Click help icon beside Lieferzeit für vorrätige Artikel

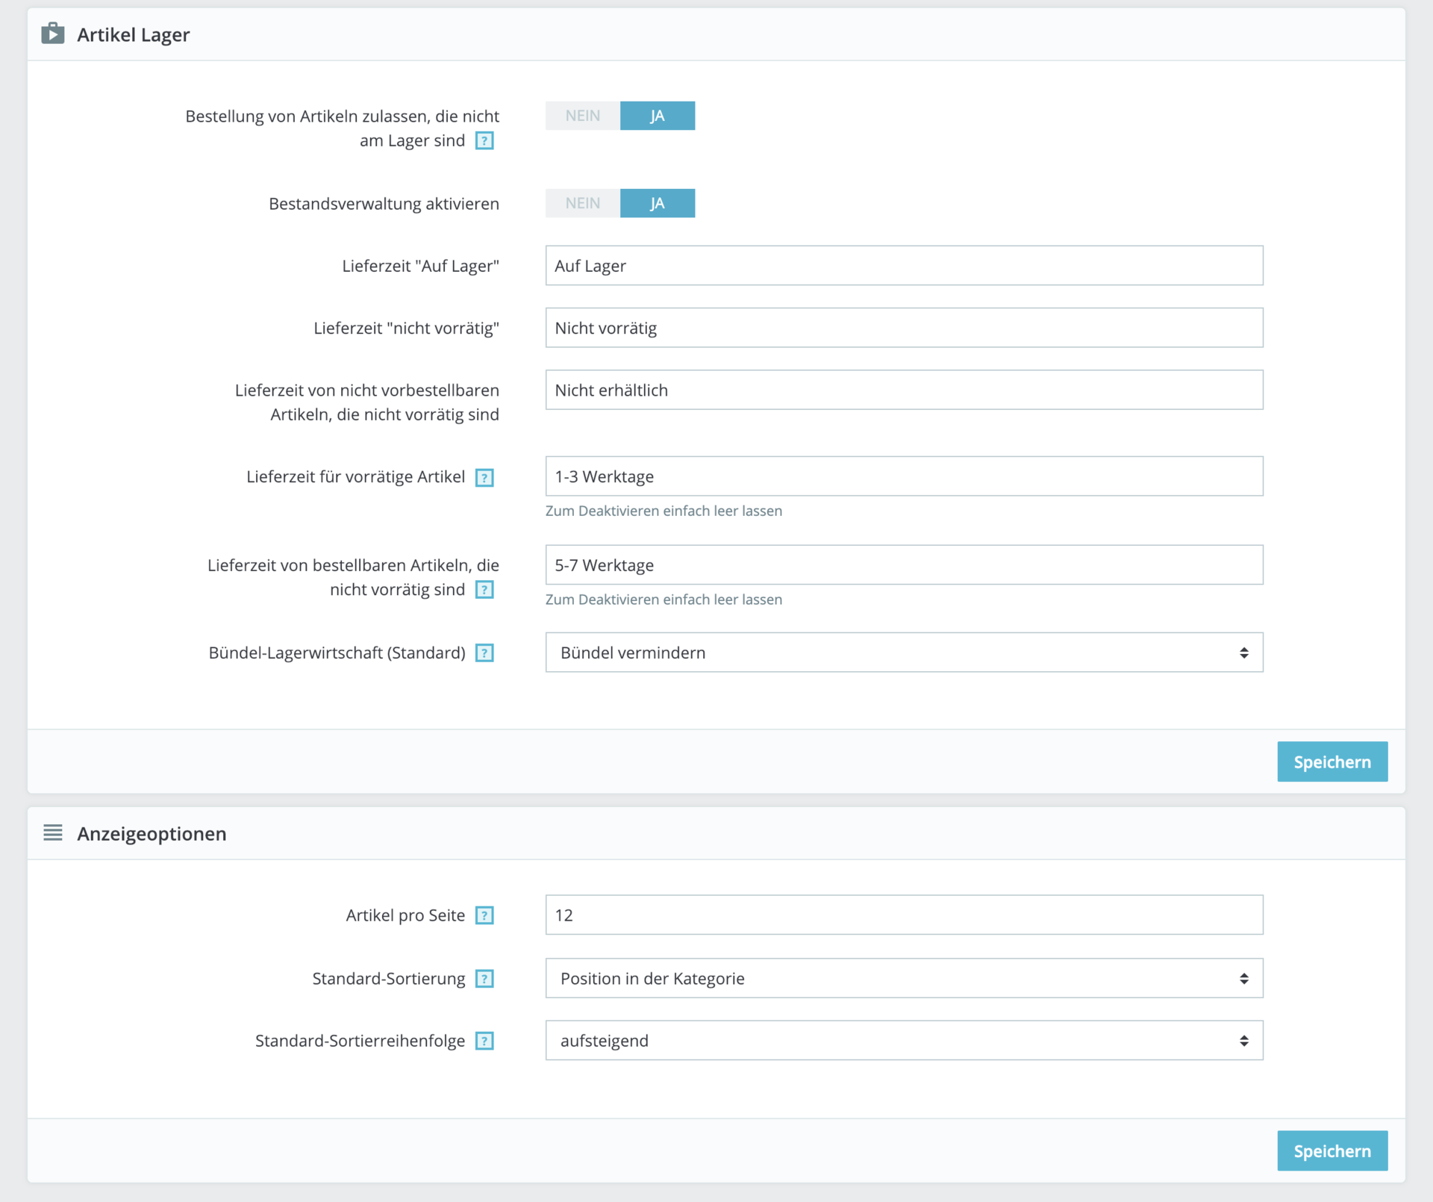click(x=484, y=477)
